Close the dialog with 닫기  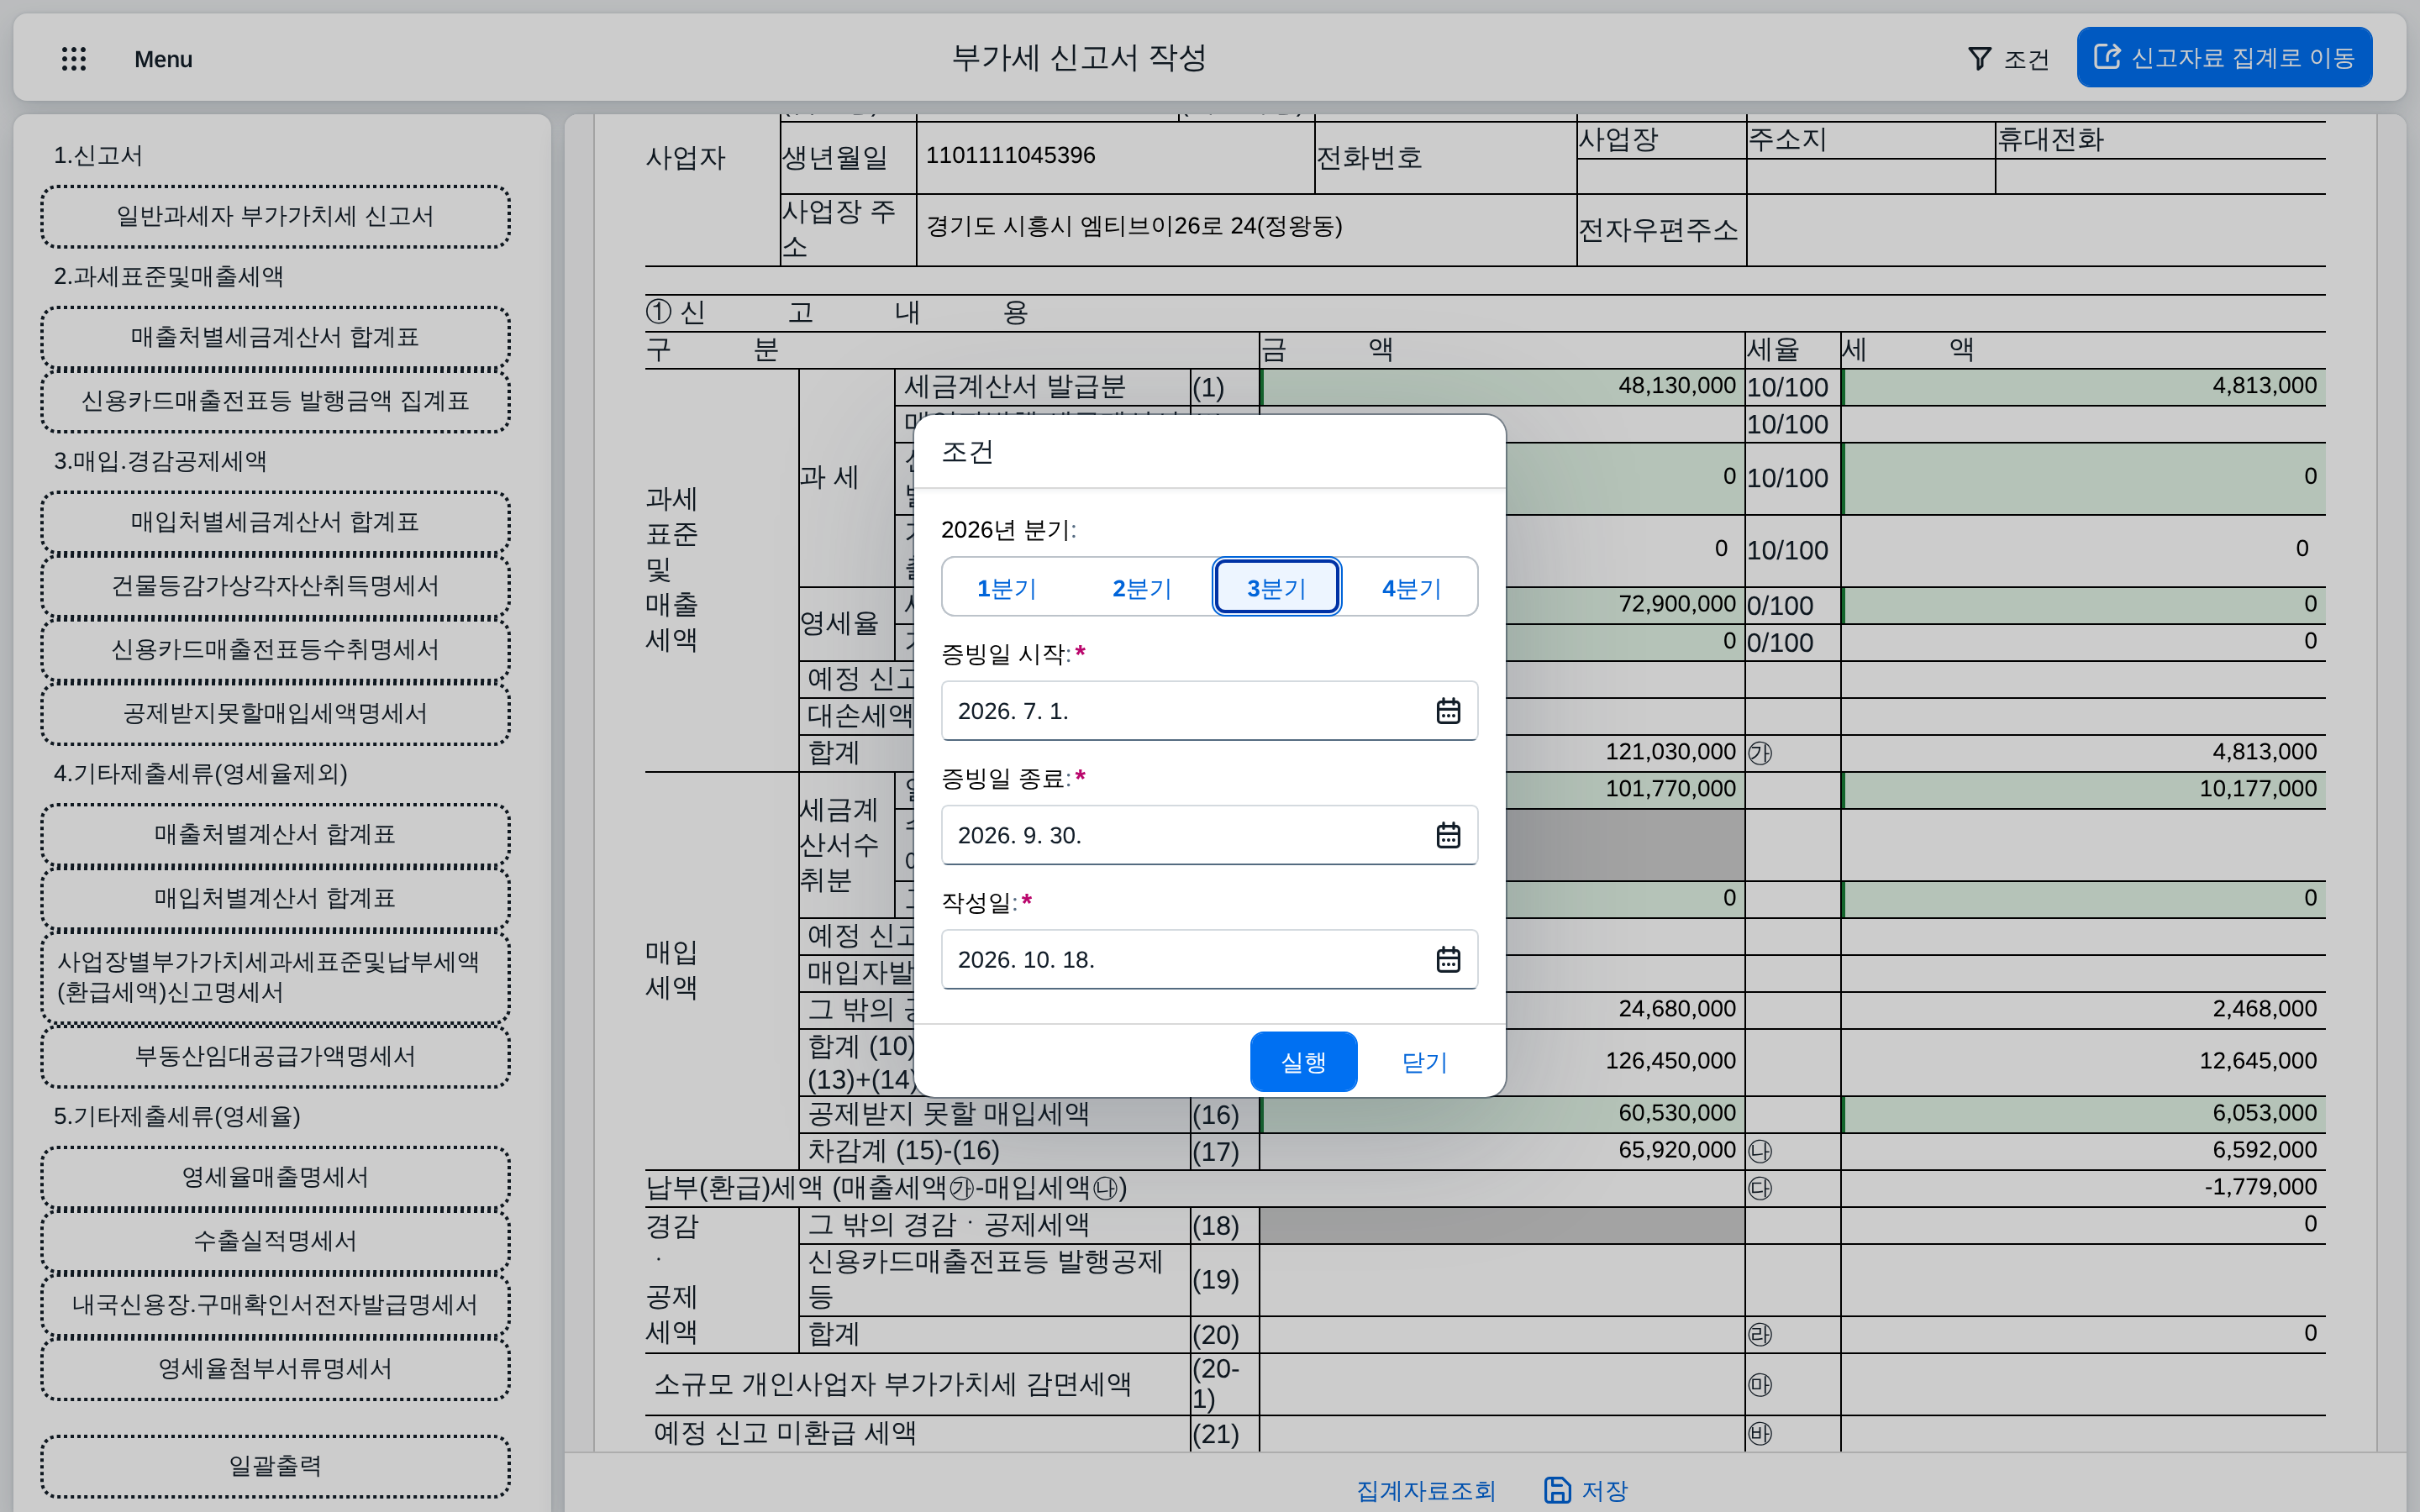pyautogui.click(x=1424, y=1062)
